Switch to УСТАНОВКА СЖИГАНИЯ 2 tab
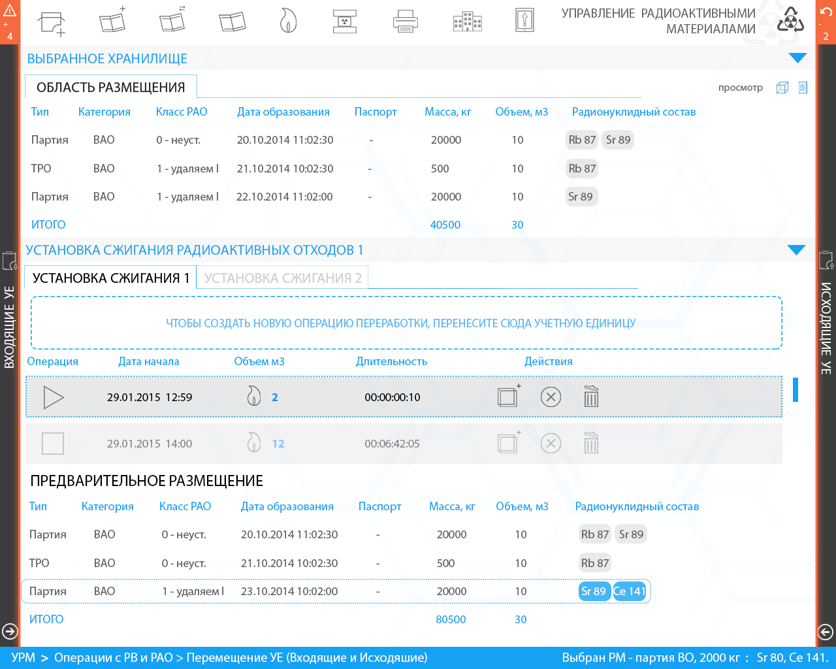This screenshot has width=836, height=669. click(283, 278)
